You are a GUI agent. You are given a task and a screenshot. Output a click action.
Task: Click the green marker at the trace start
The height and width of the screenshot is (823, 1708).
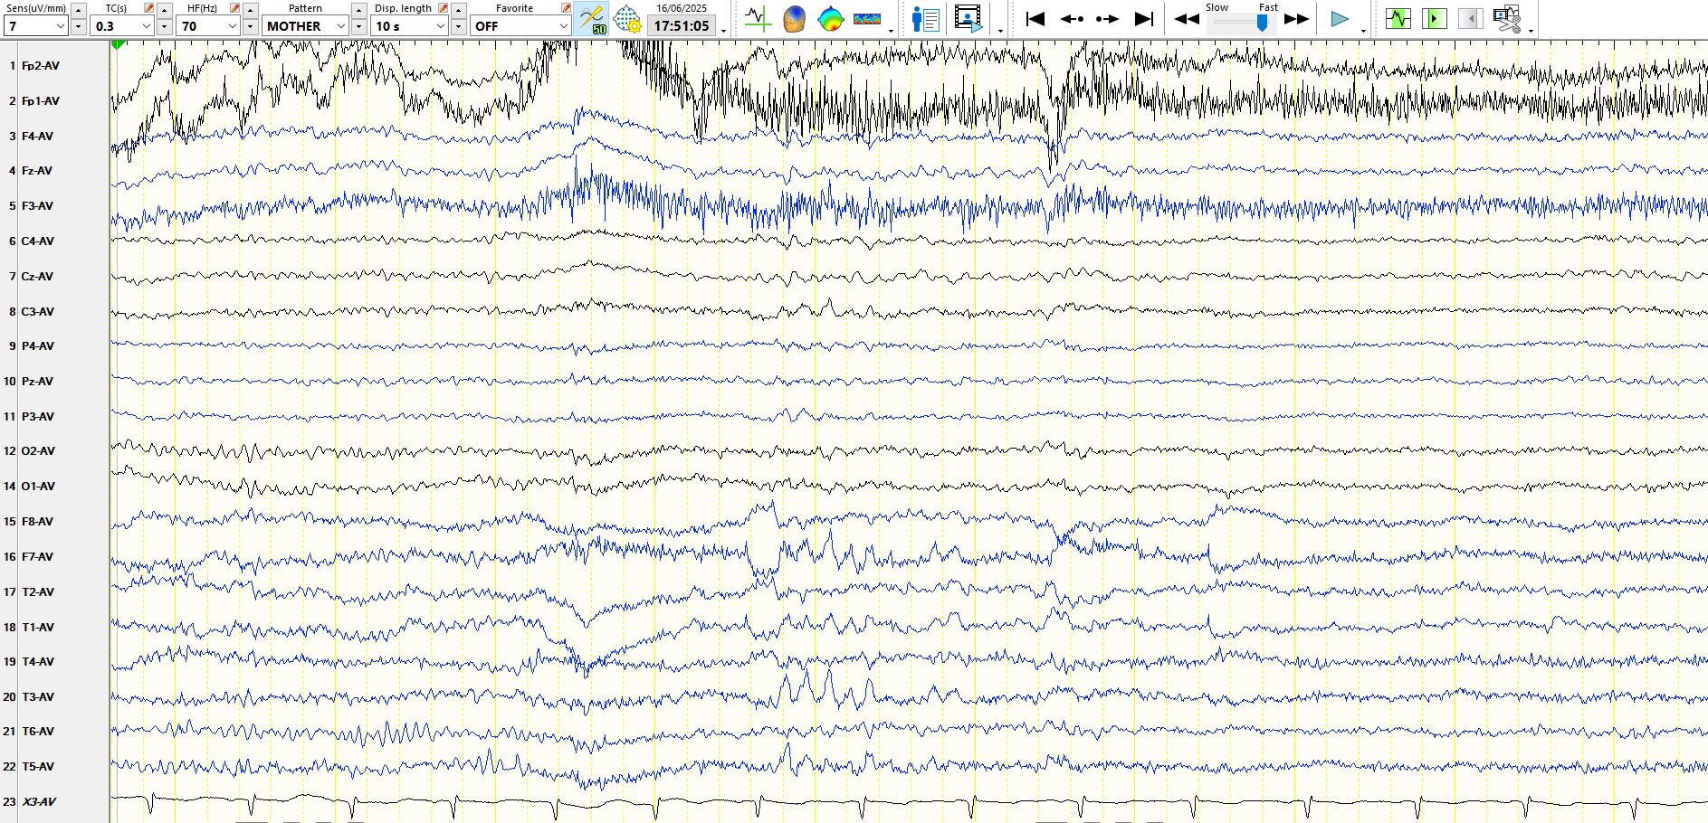118,44
